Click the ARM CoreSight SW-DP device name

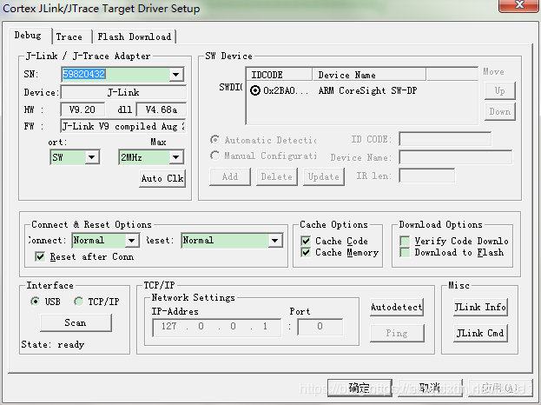[x=367, y=90]
